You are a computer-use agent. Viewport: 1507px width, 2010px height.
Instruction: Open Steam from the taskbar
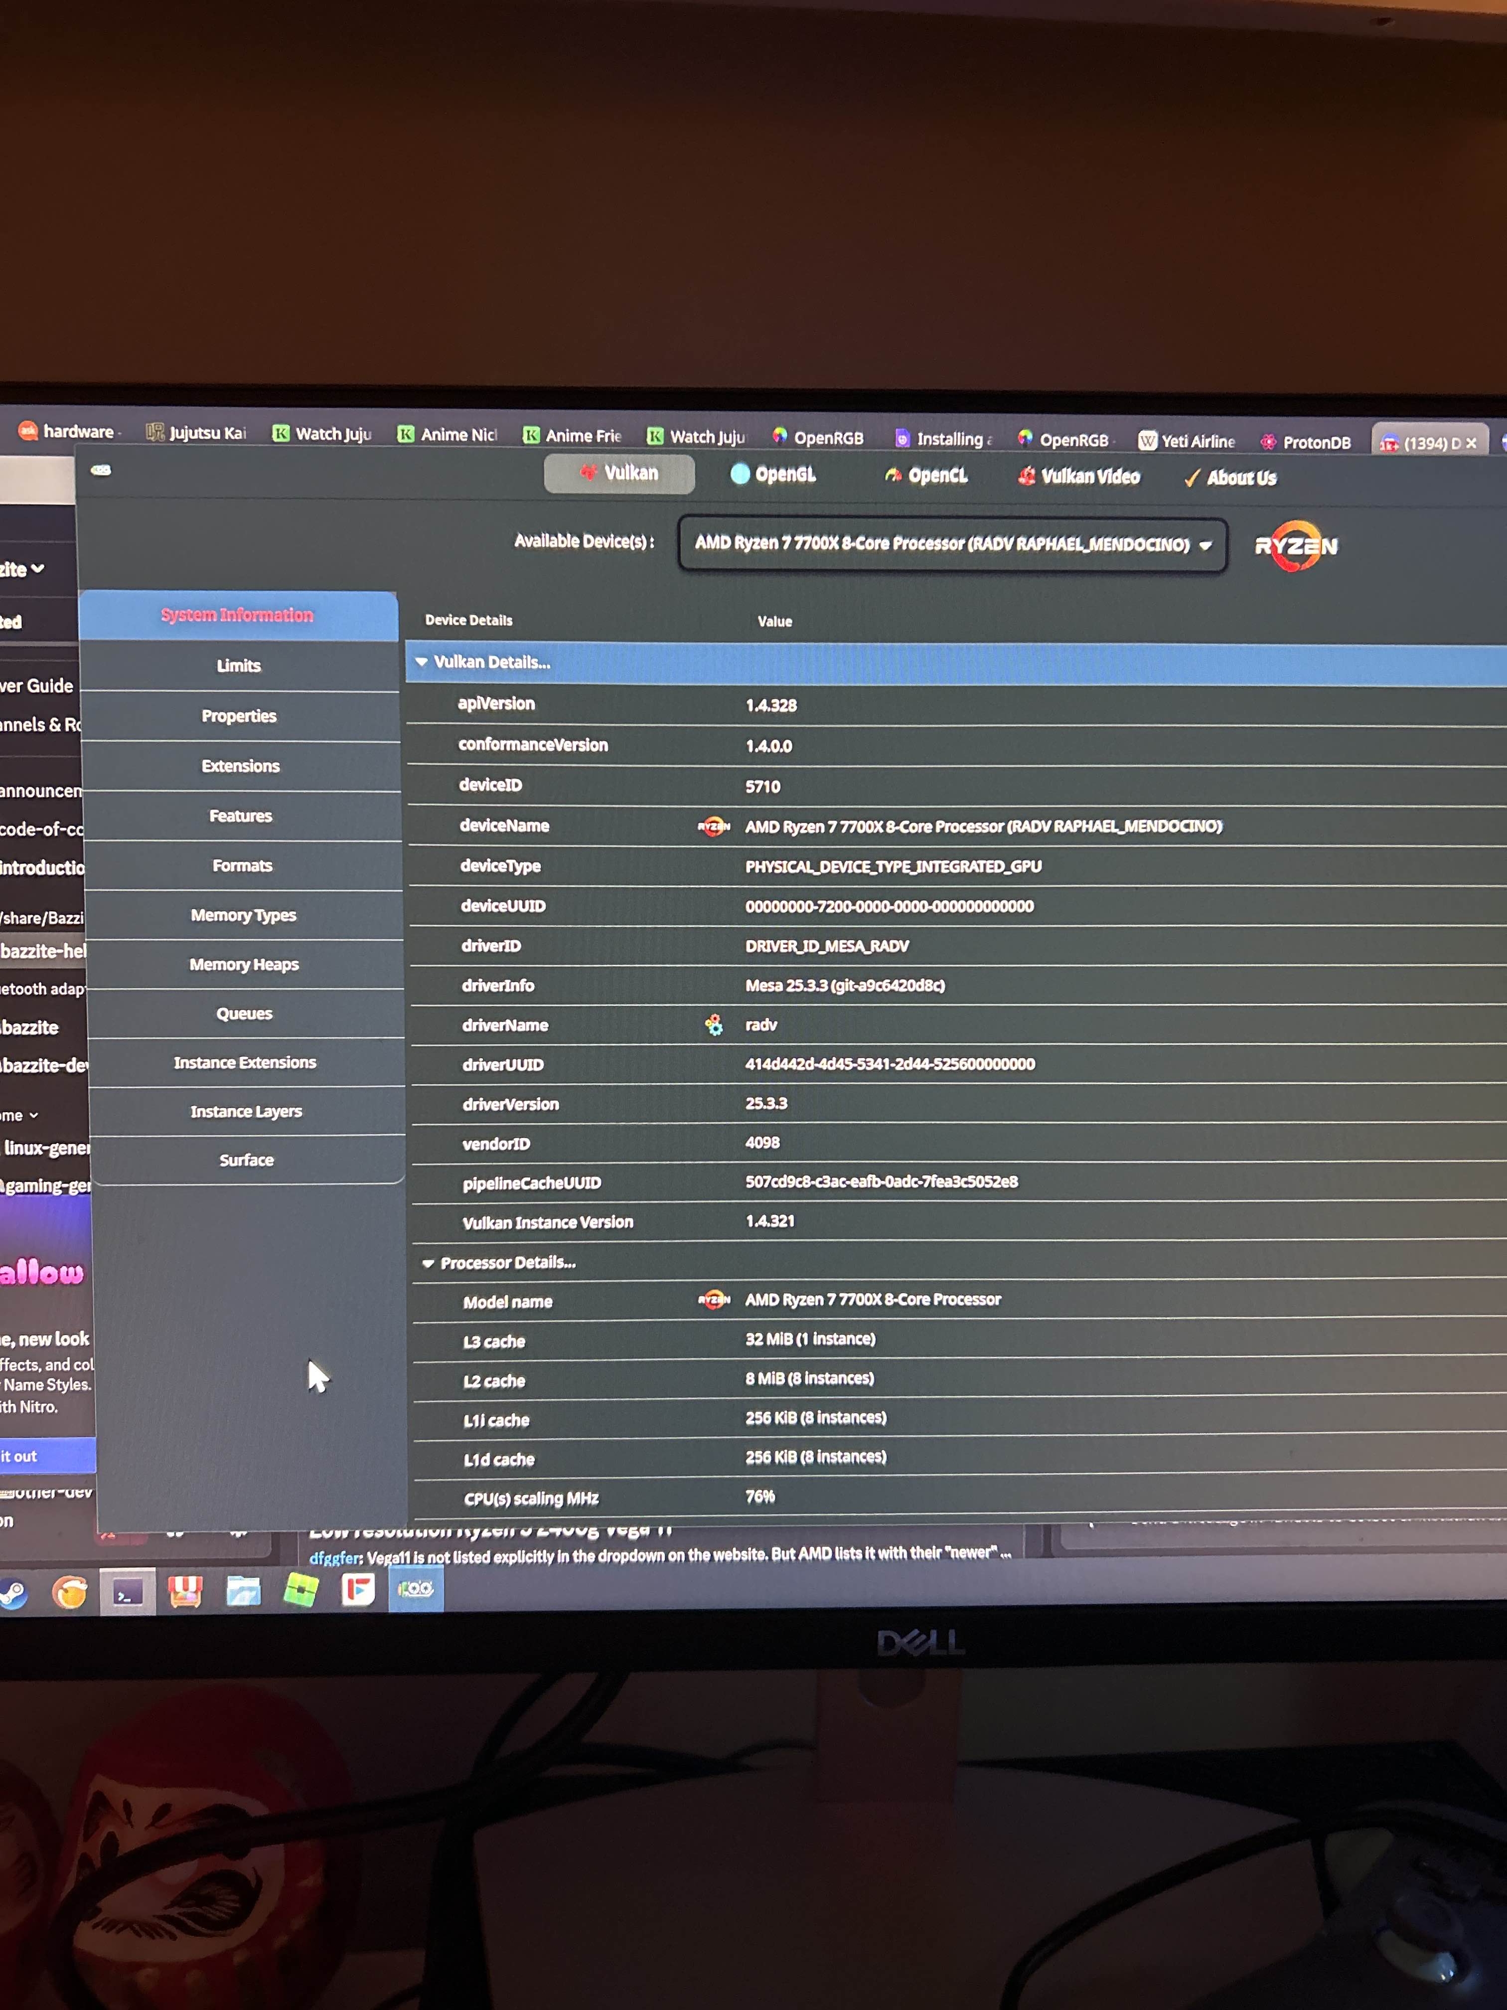(13, 1593)
